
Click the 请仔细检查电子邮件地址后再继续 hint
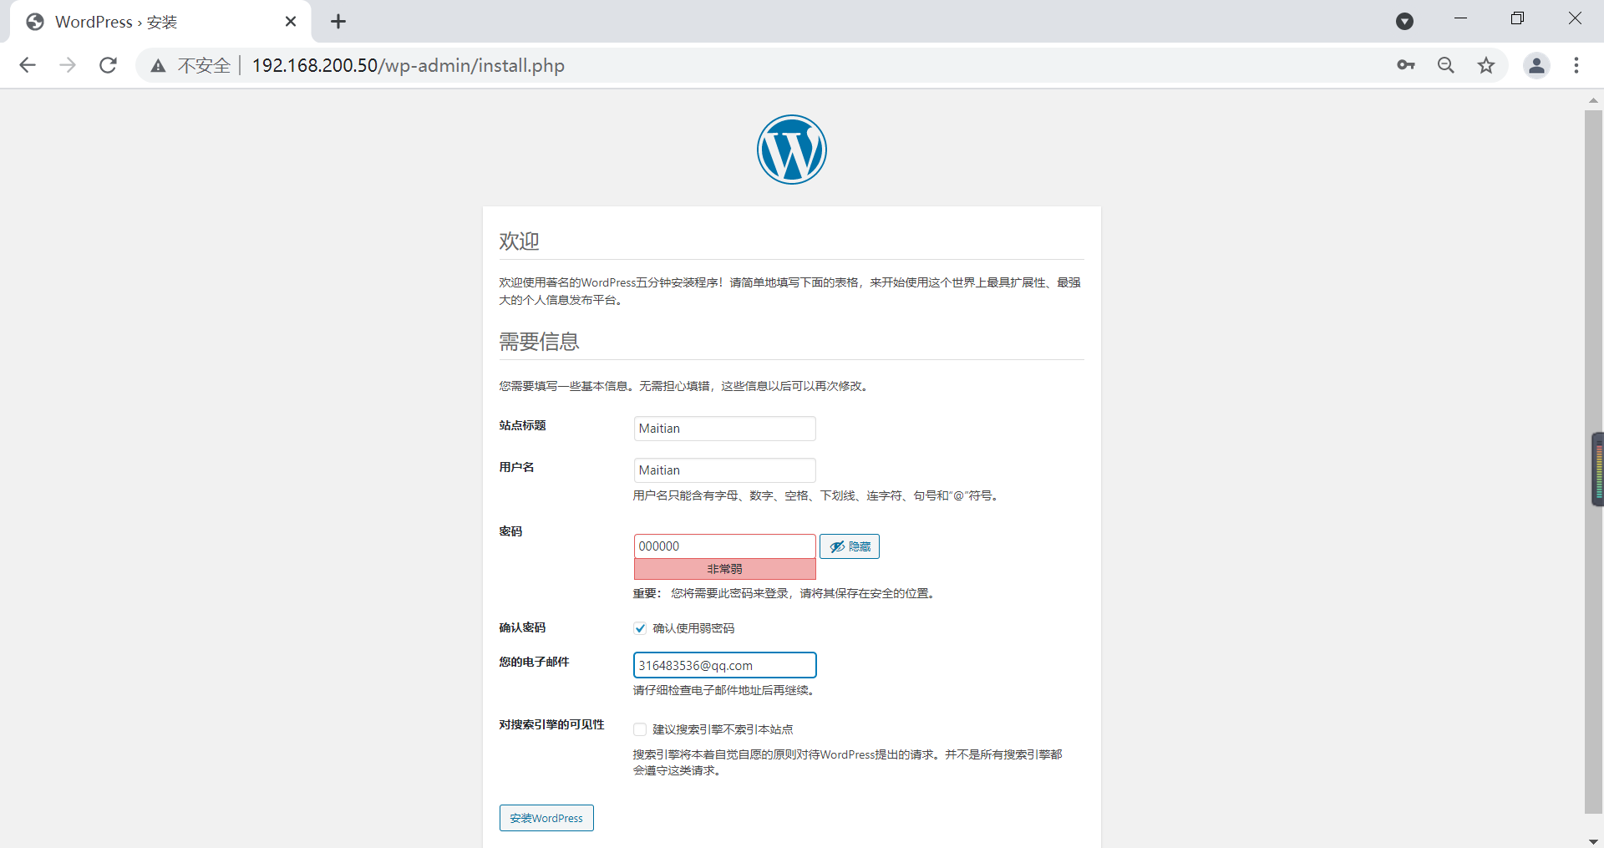pos(723,690)
